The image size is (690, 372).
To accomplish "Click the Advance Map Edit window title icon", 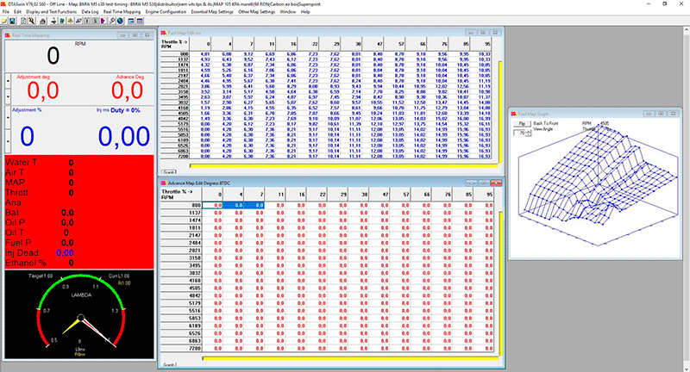I will (x=164, y=183).
